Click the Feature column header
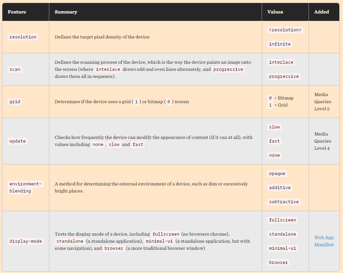The width and height of the screenshot is (343, 273). click(x=17, y=12)
